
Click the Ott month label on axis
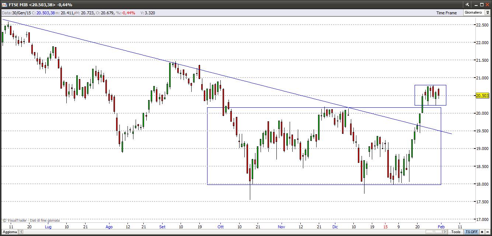point(220,227)
